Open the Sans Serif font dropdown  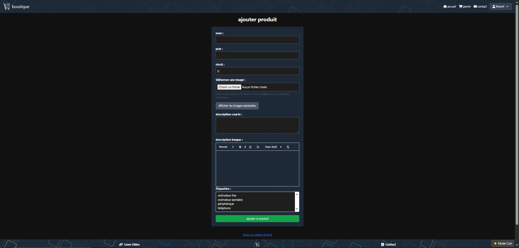273,147
